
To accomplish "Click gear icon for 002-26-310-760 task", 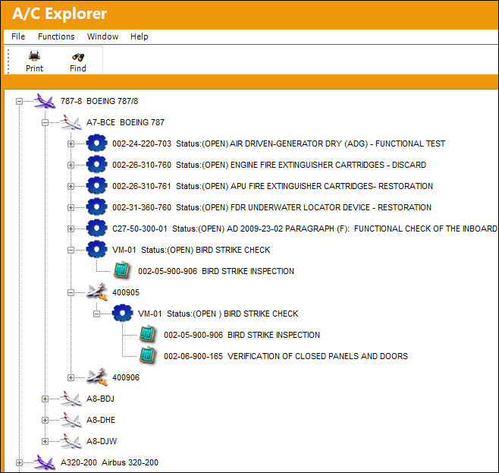I will tap(97, 165).
